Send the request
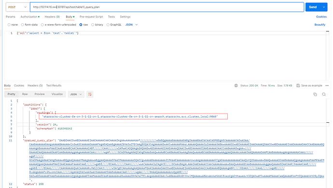333x188 pixels. click(x=313, y=7)
